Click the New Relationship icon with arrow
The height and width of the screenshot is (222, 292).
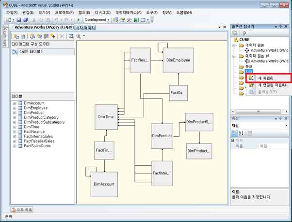click(53, 36)
